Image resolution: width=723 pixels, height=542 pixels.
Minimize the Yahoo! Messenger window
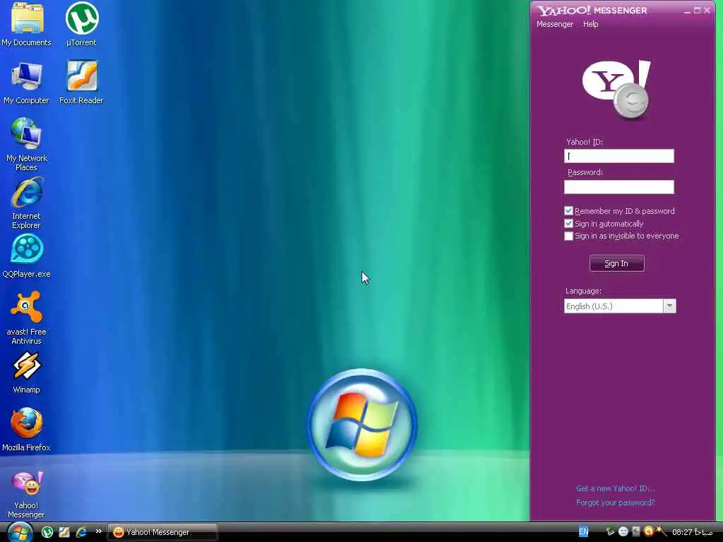(687, 11)
